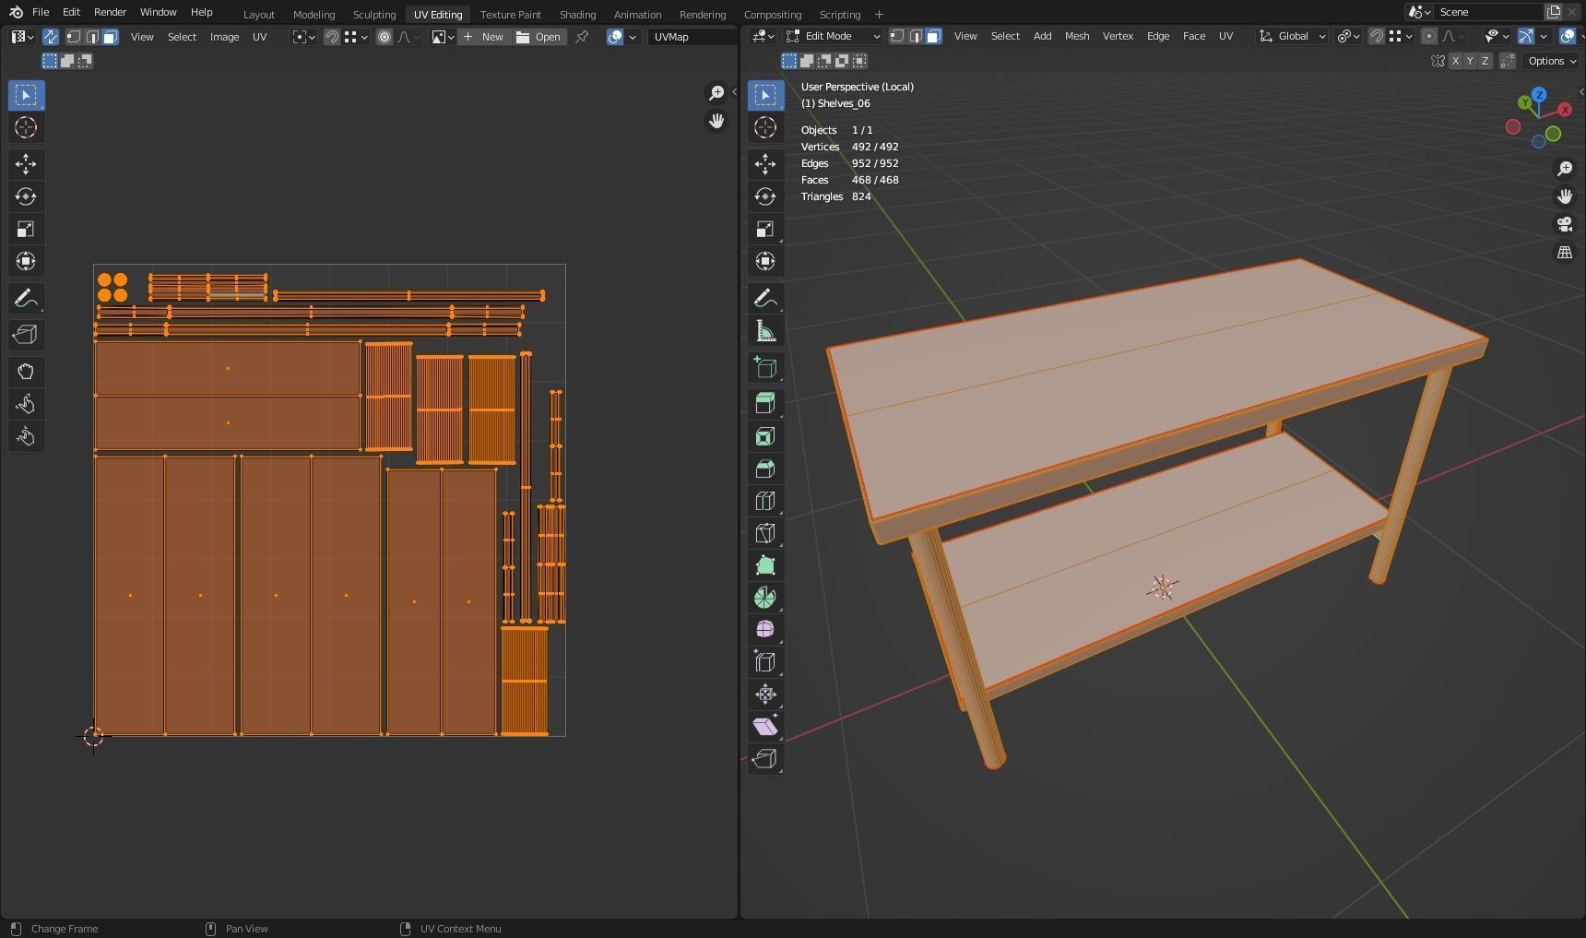This screenshot has width=1586, height=938.
Task: Switch between perspective and orthographic view
Action: tap(1565, 252)
